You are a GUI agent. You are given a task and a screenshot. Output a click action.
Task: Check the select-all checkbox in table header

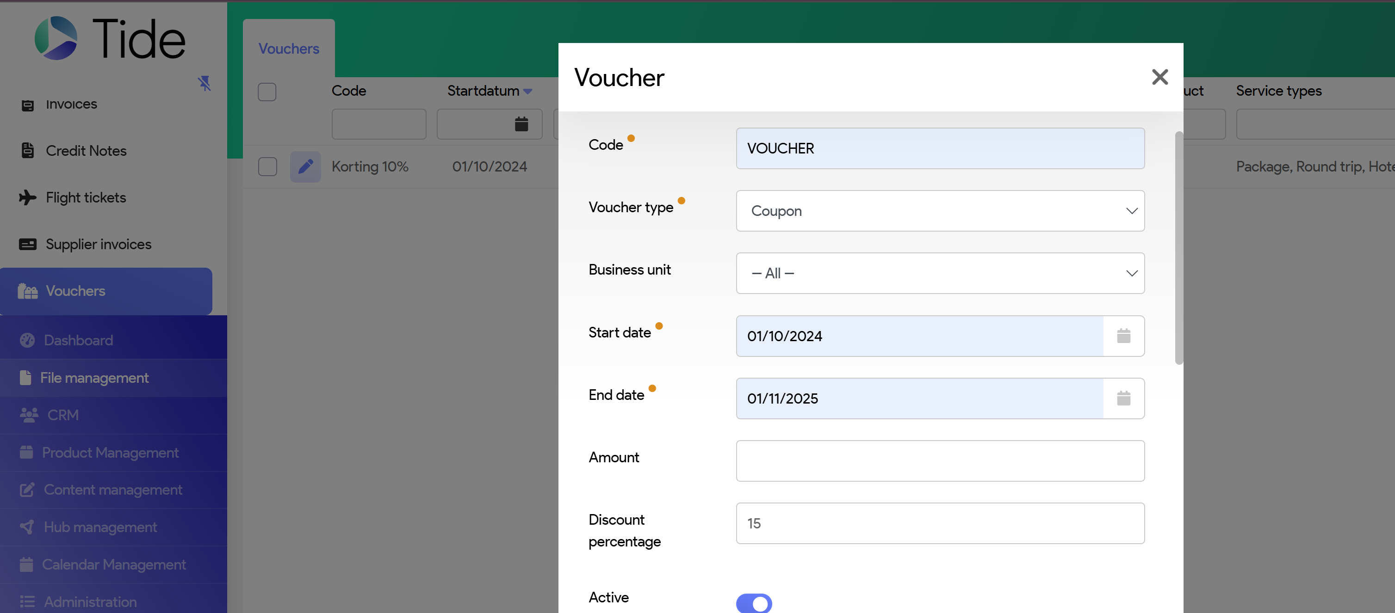point(267,92)
